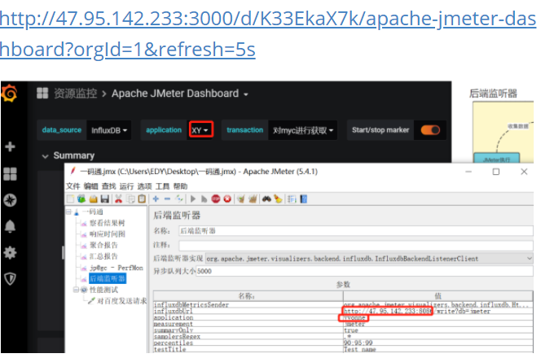This screenshot has width=541, height=358.
Task: Open JMeter 运行 menu
Action: [x=126, y=186]
